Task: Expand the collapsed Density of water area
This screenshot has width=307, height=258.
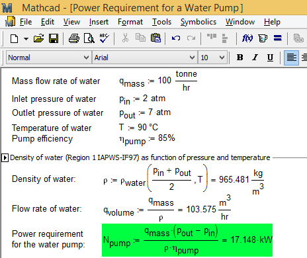Action: 5,157
